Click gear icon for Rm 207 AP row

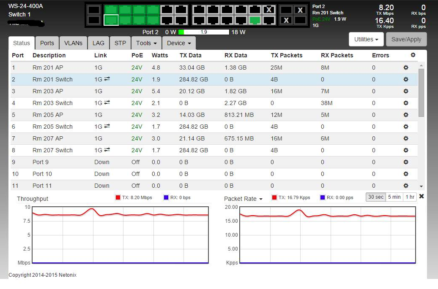pos(406,138)
